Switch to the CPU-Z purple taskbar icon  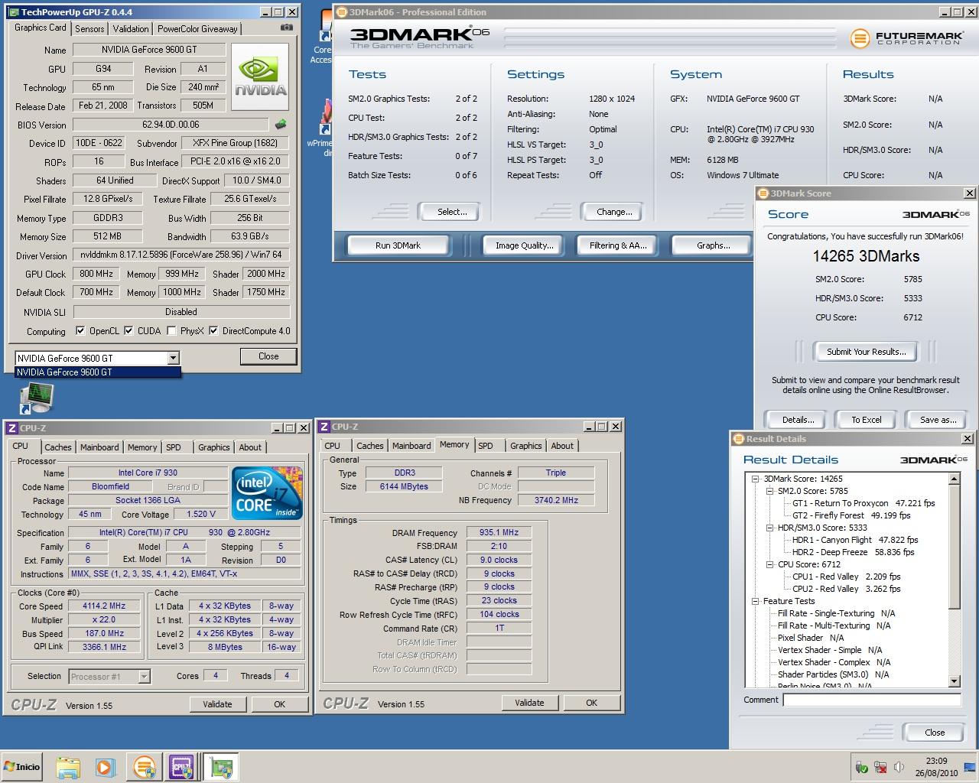182,767
